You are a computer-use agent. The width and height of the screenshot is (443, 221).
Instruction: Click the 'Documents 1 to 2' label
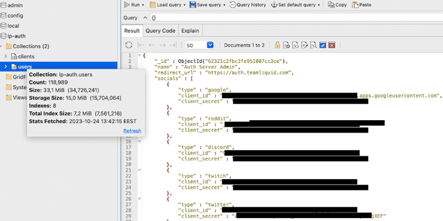(x=245, y=45)
